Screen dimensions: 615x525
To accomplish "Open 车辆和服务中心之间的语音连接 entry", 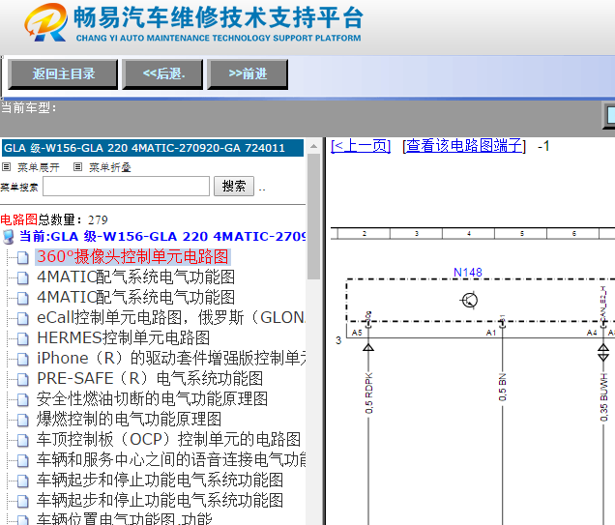I will point(171,459).
